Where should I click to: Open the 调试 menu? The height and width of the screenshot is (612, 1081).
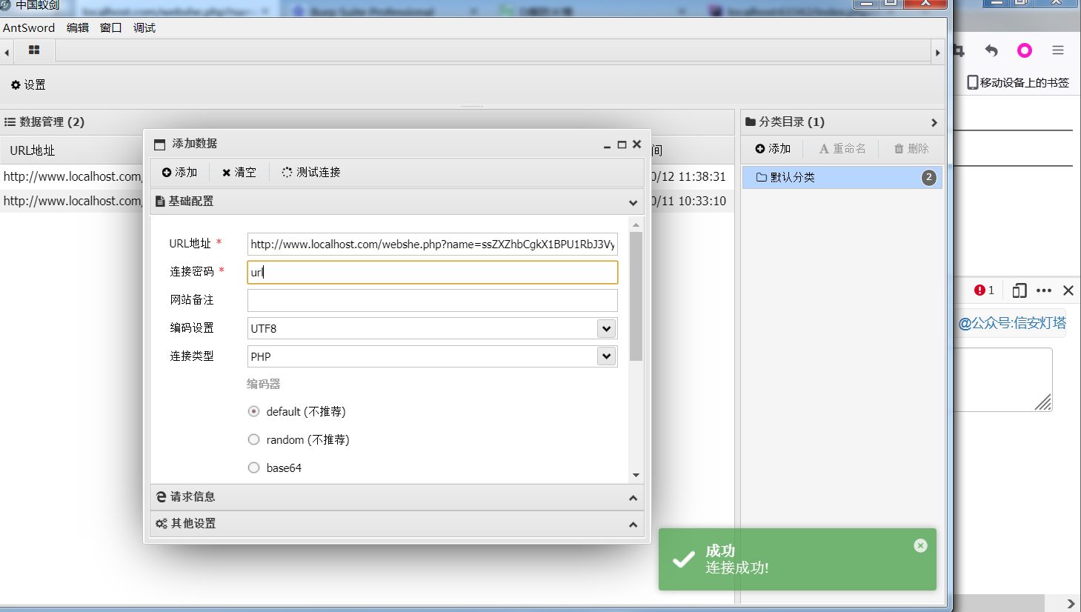(x=144, y=28)
